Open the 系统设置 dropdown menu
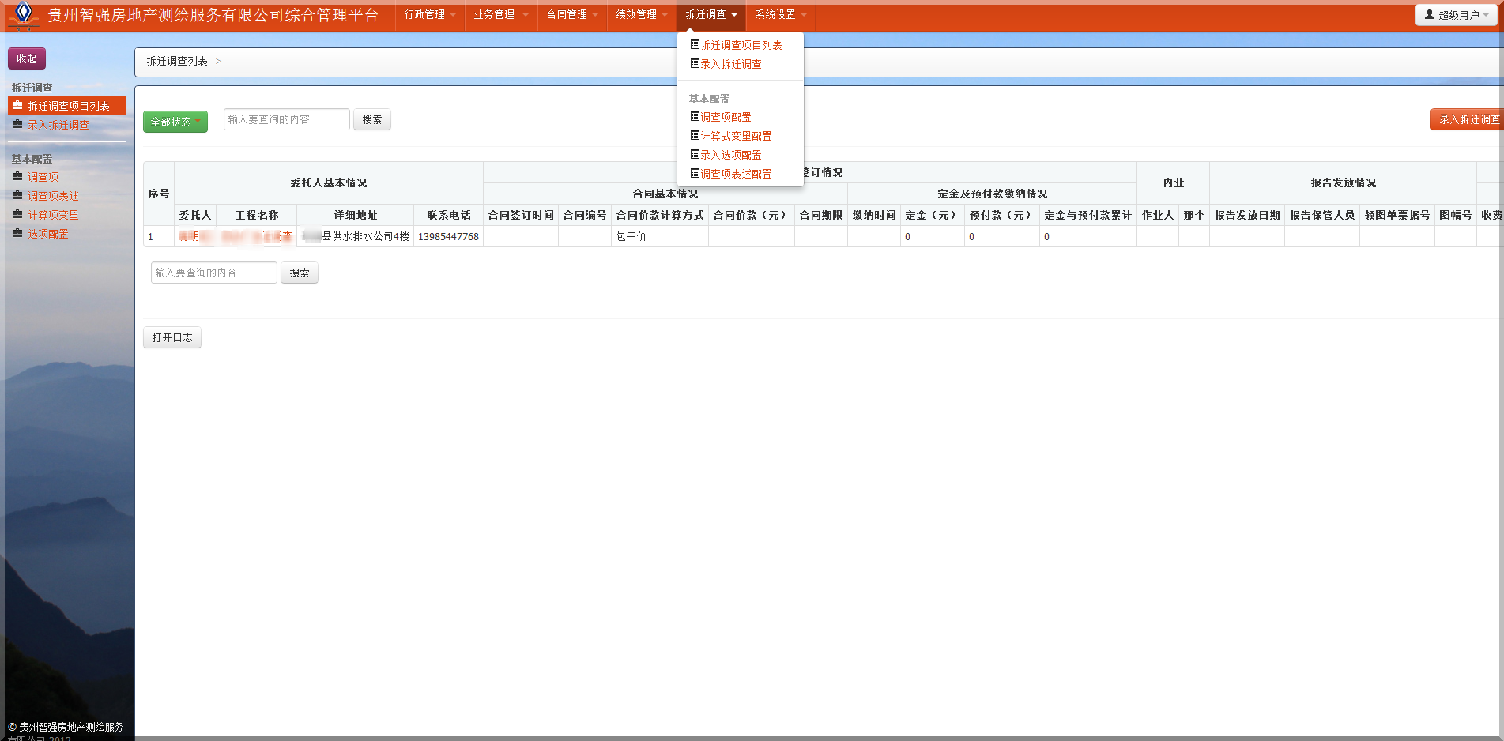 tap(781, 15)
